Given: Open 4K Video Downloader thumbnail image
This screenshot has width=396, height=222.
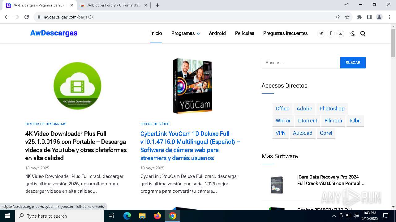Looking at the screenshot, I should coord(77,86).
